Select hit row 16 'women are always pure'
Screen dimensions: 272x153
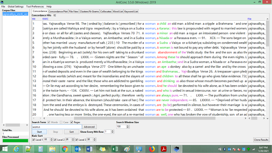[x=149, y=95]
